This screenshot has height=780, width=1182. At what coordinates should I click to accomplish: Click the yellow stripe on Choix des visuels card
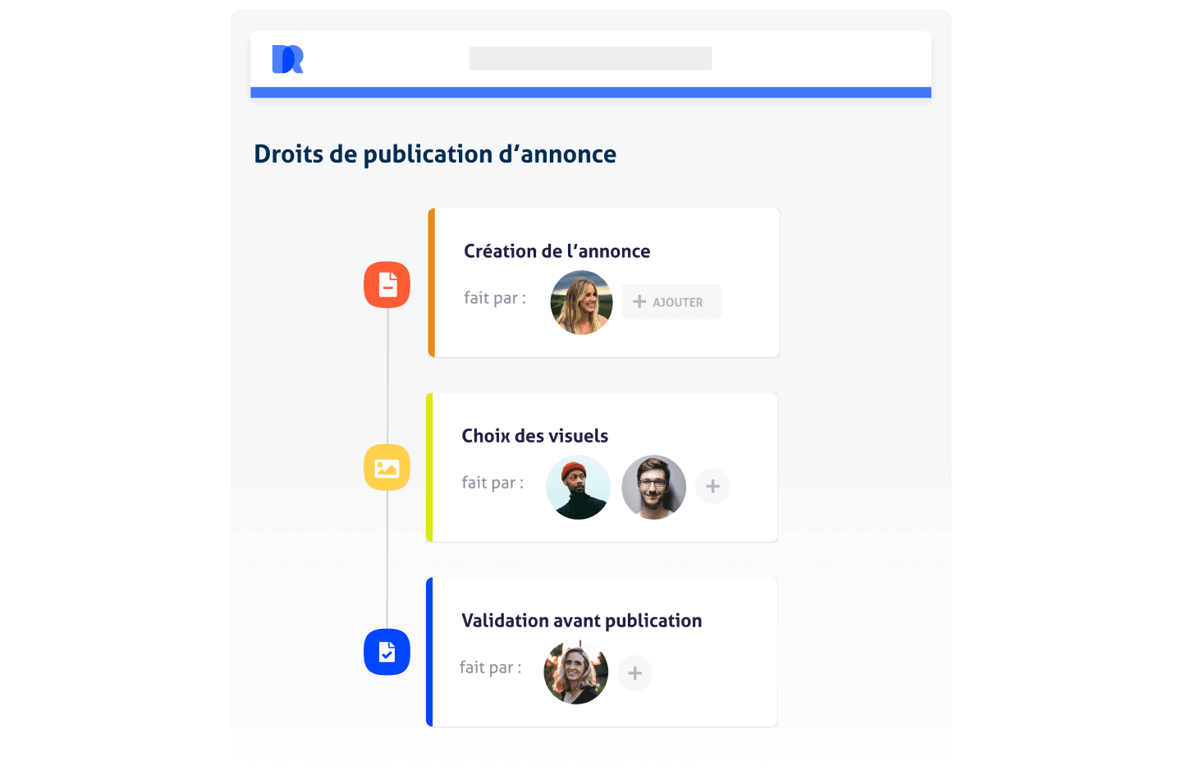coord(429,467)
